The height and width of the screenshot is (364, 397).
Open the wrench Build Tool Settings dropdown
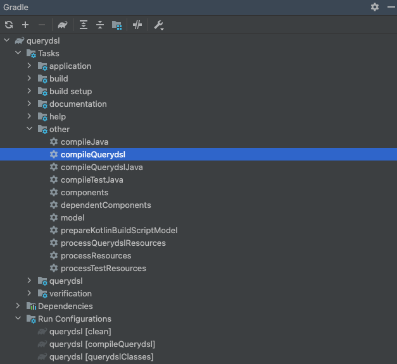(159, 25)
